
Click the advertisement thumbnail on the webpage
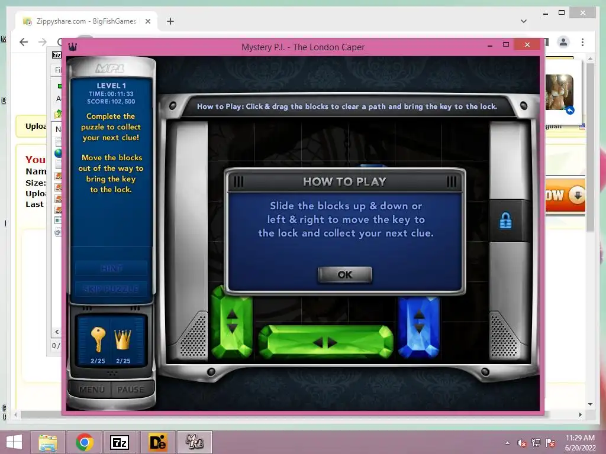tap(560, 93)
